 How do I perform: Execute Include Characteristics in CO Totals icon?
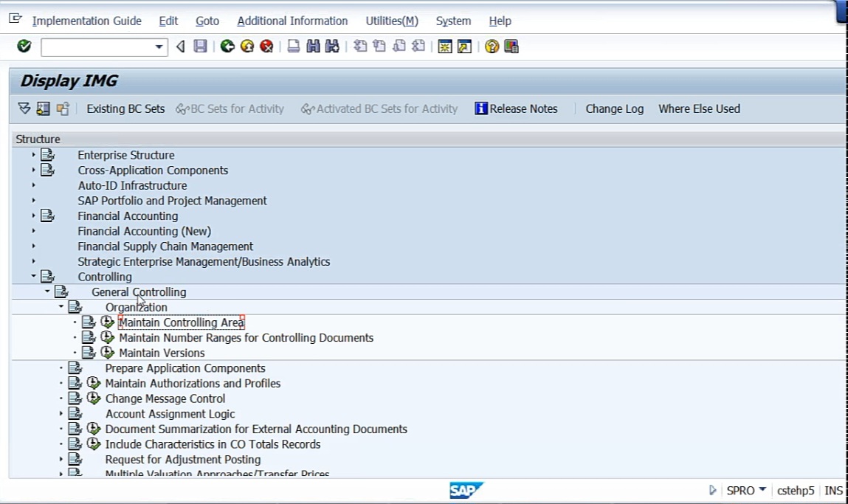click(x=94, y=444)
